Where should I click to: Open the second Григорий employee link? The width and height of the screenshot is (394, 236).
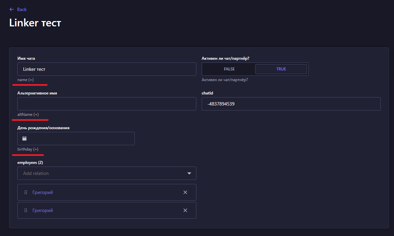[x=42, y=210]
